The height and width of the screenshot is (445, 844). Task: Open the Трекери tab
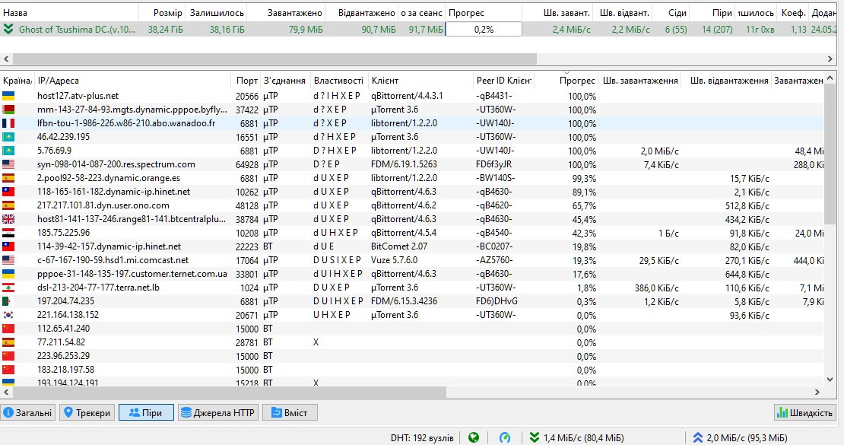tap(87, 413)
